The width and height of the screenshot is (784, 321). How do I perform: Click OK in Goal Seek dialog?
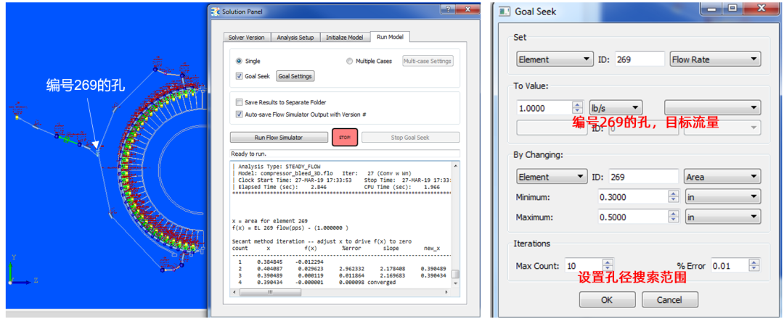click(607, 299)
